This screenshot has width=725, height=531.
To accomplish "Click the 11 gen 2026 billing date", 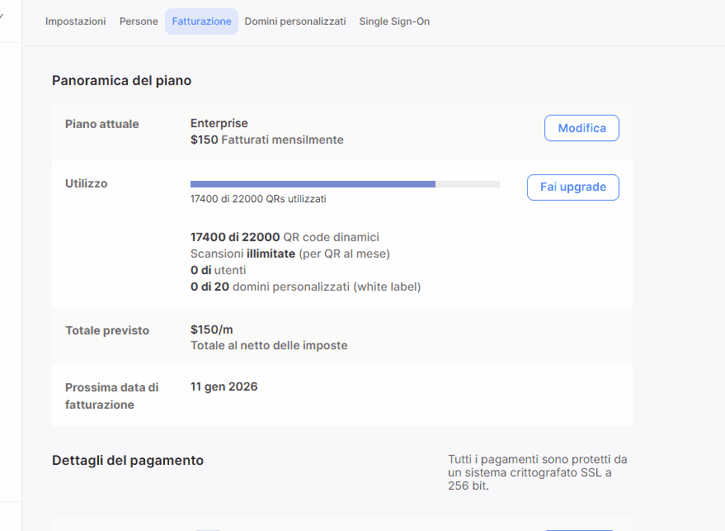I will click(224, 386).
